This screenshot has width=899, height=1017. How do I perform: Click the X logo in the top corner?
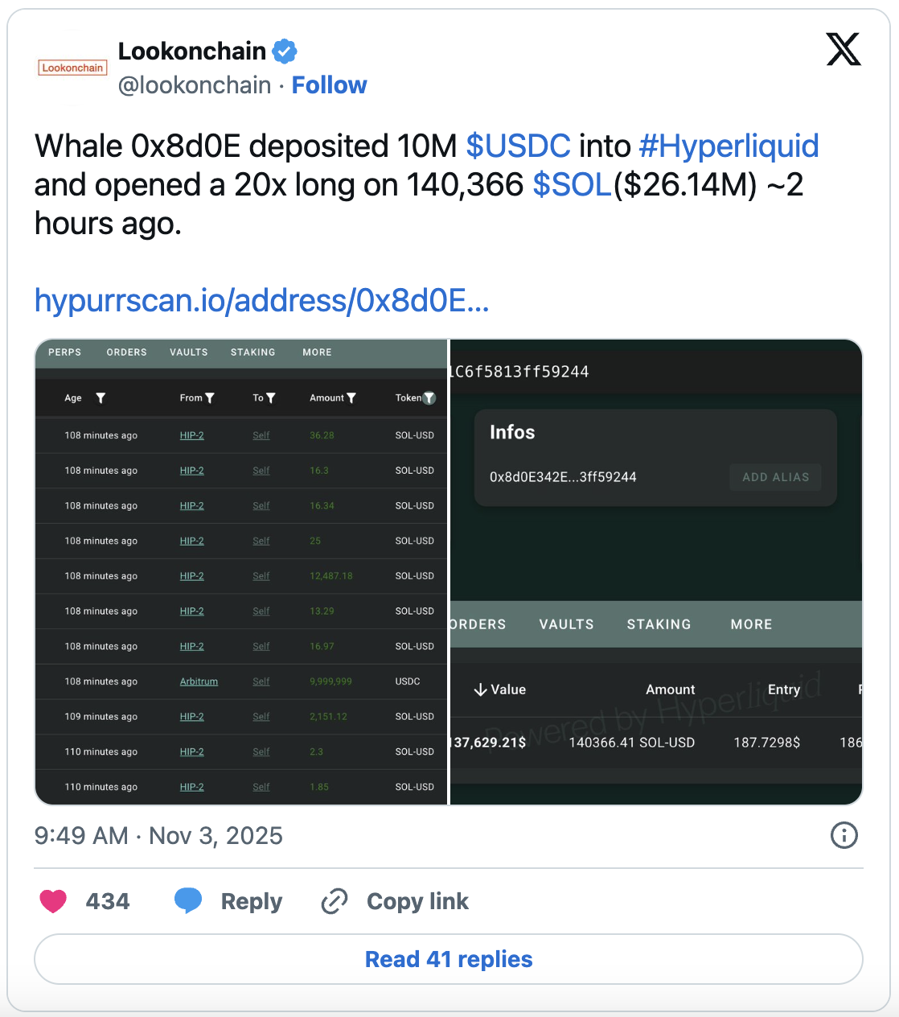tap(844, 50)
